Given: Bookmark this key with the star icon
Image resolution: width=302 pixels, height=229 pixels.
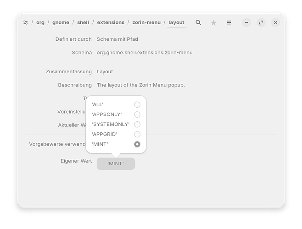Looking at the screenshot, I should 213,22.
